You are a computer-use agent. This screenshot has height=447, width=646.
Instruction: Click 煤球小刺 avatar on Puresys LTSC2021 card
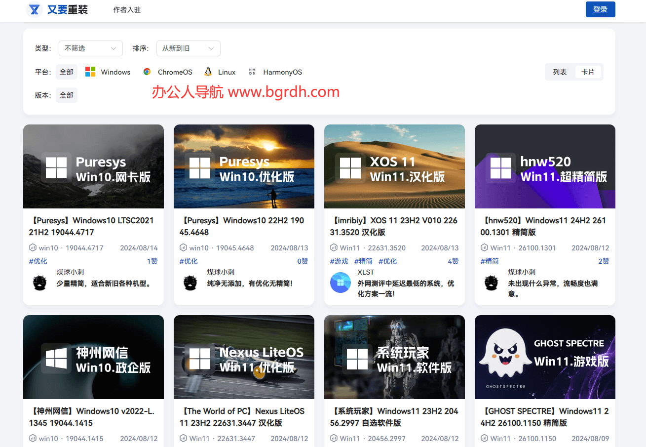point(40,283)
